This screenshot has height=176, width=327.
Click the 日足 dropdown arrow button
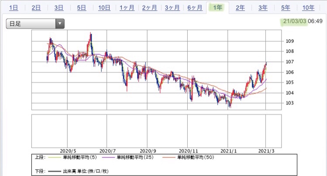click(60, 24)
